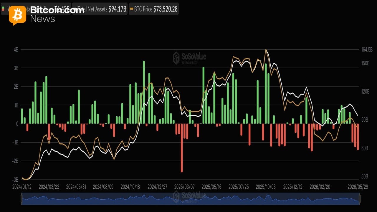Click the 2025/10/03 date label
The image size is (377, 212).
pyautogui.click(x=265, y=187)
